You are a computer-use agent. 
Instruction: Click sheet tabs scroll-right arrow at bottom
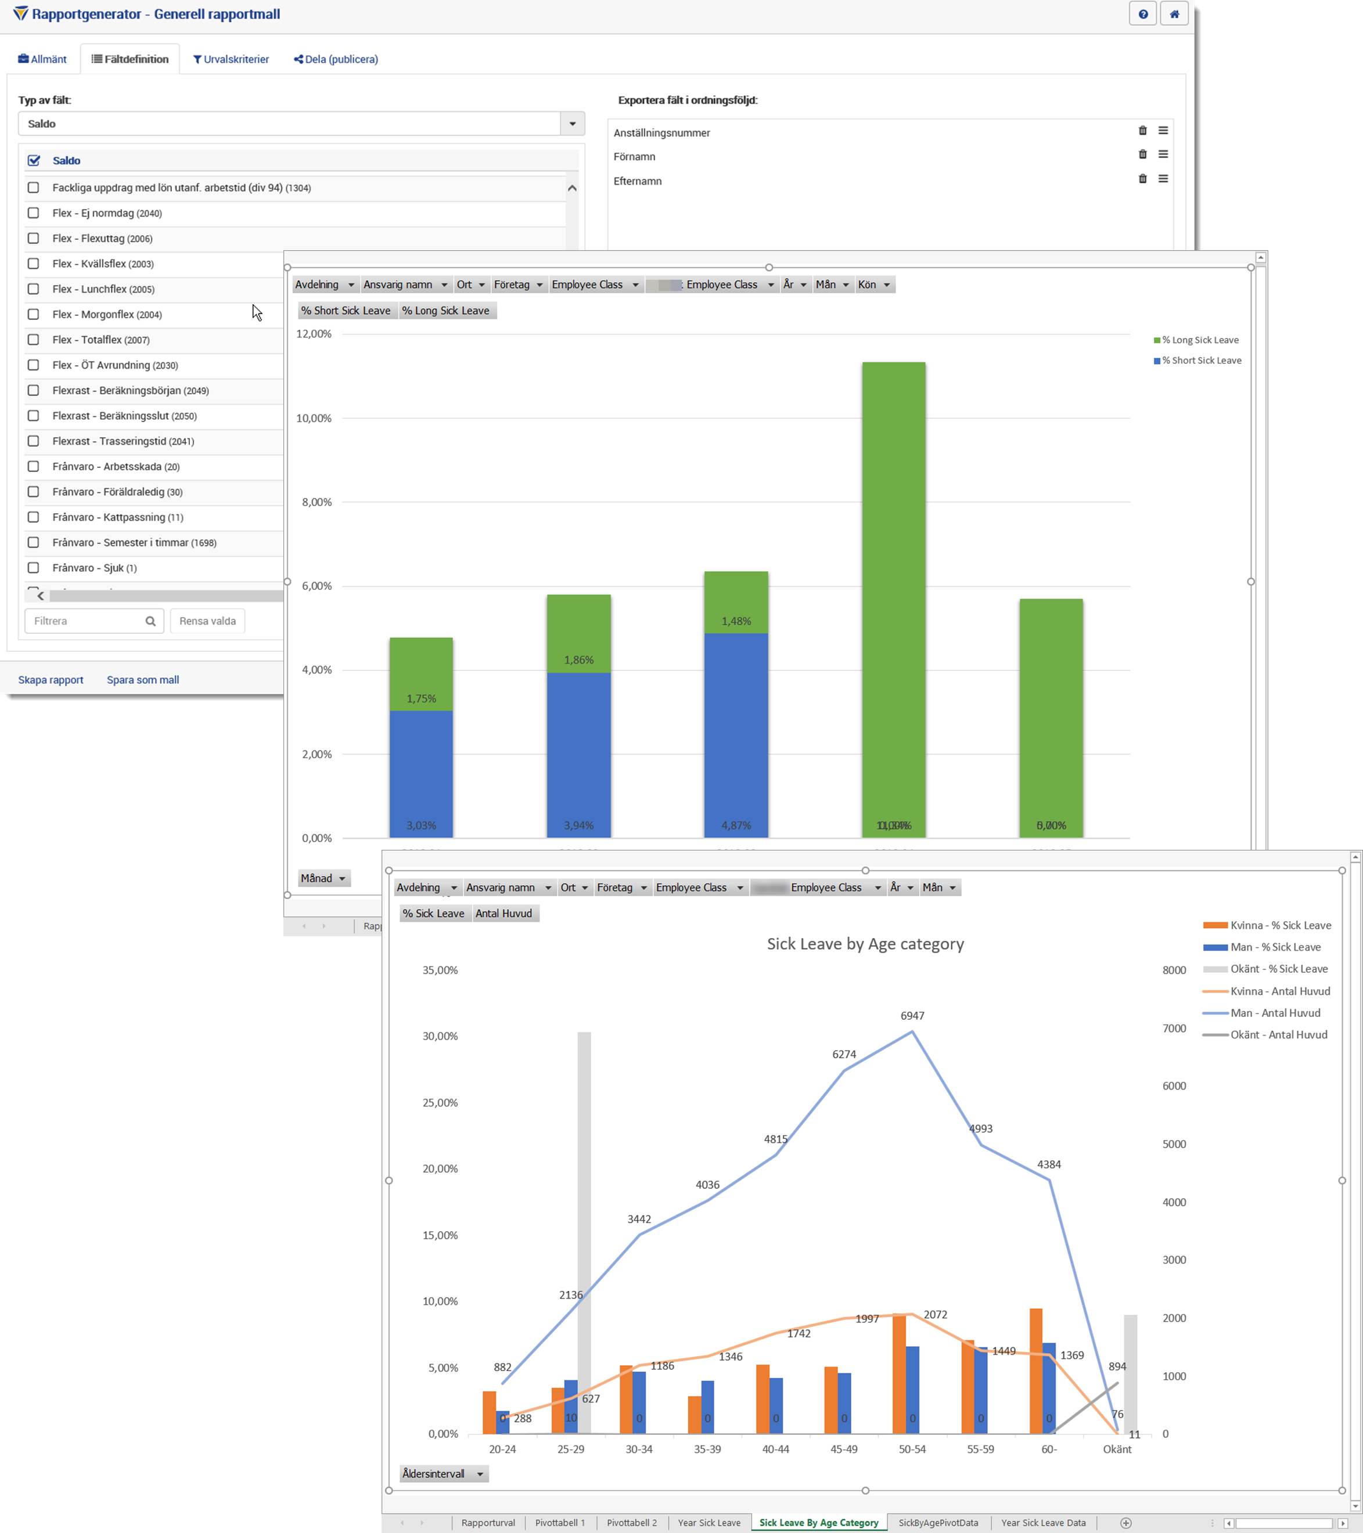click(422, 1523)
